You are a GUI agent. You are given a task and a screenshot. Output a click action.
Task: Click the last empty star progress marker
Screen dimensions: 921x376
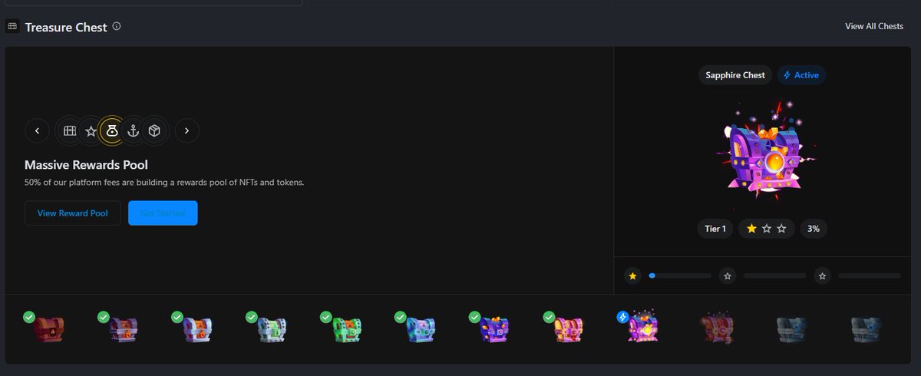click(823, 275)
